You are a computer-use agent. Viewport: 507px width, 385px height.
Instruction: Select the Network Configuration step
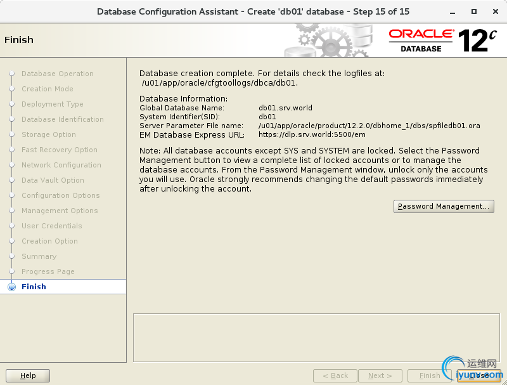coord(61,165)
